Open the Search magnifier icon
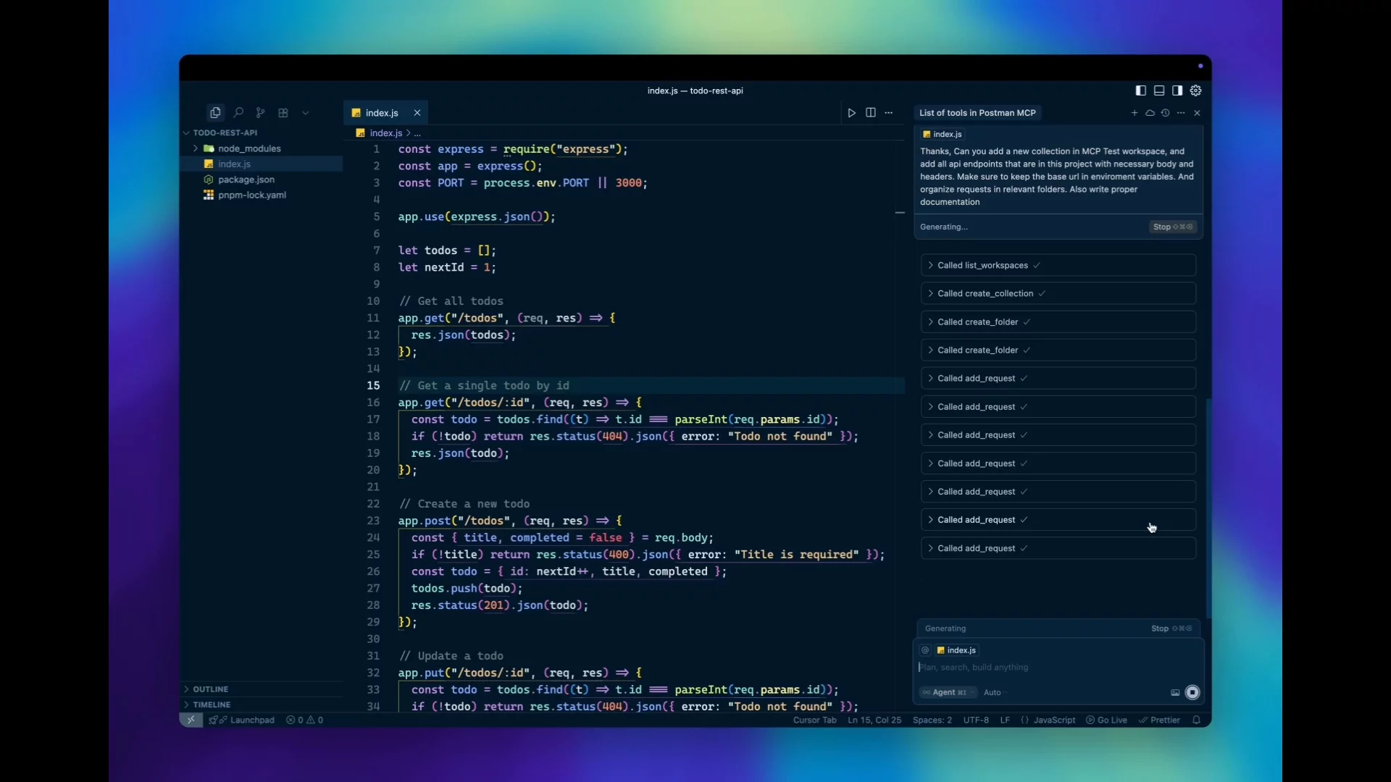 pyautogui.click(x=238, y=113)
